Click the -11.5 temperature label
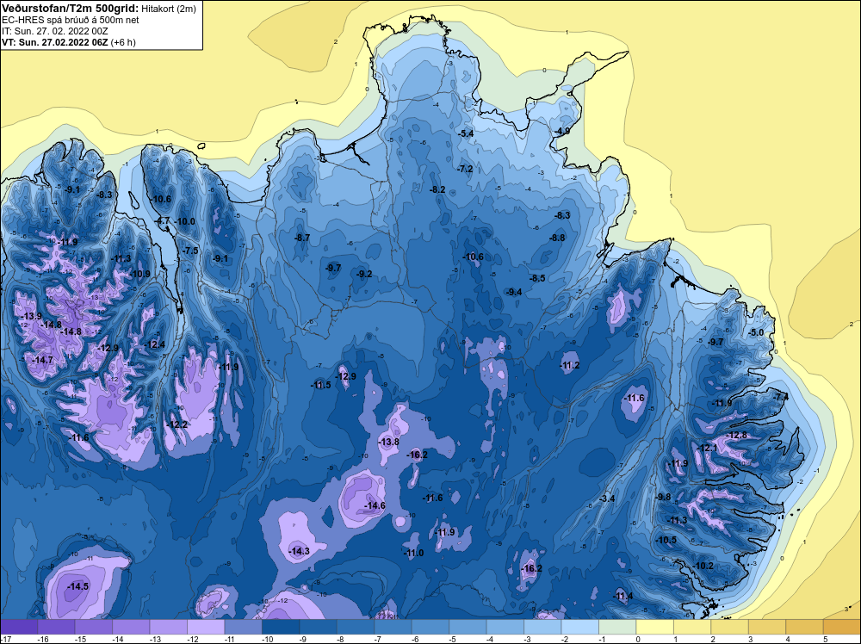This screenshot has width=861, height=644. (x=320, y=386)
